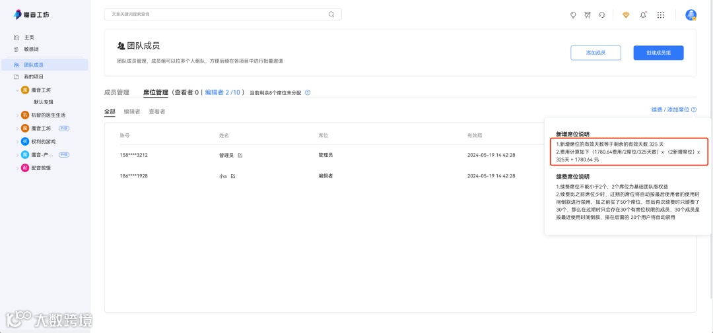Expand the 配音剪辑 project chevron
Image resolution: width=713 pixels, height=333 pixels.
pos(17,168)
